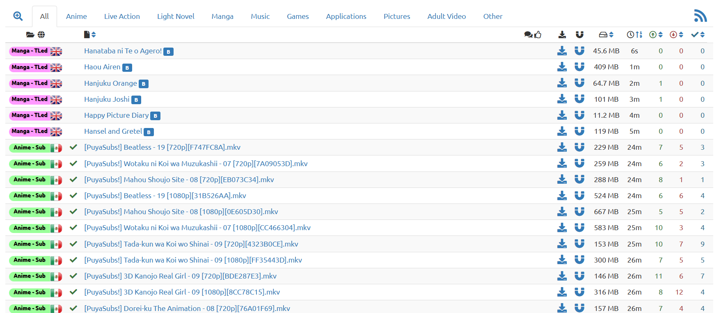Sort the list by leechers column

676,35
